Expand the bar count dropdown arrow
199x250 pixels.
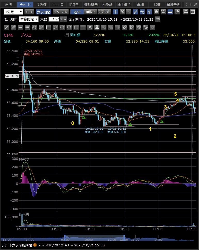(x=61, y=19)
